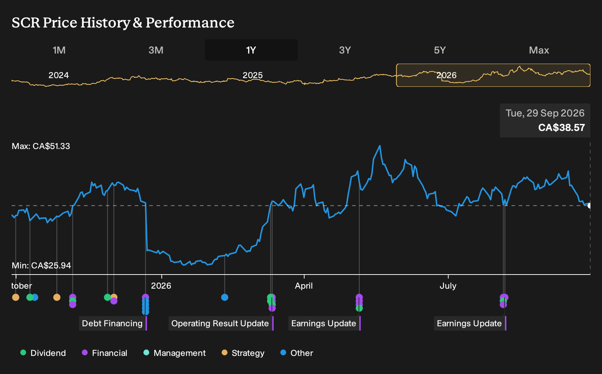
Task: Click the CA$38.57 price value
Action: [561, 128]
